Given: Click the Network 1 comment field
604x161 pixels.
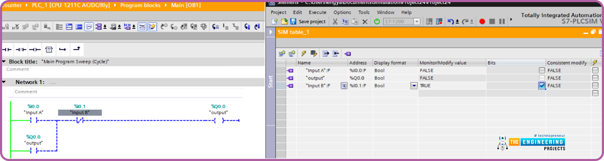Looking at the screenshot, I should tap(138, 92).
